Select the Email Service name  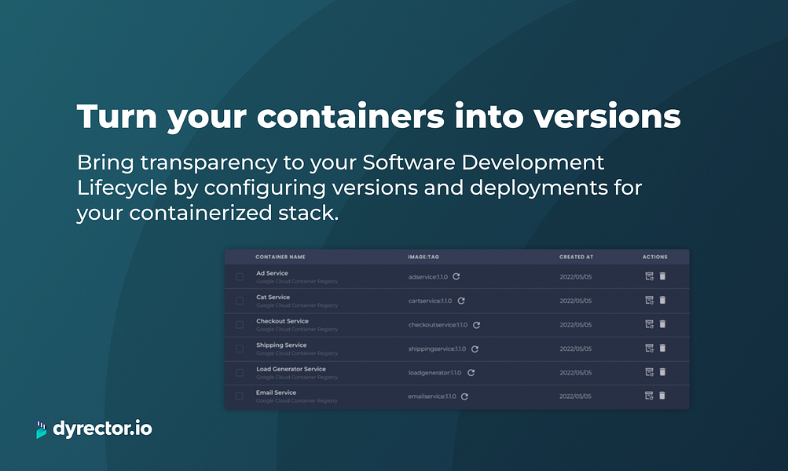pos(276,392)
